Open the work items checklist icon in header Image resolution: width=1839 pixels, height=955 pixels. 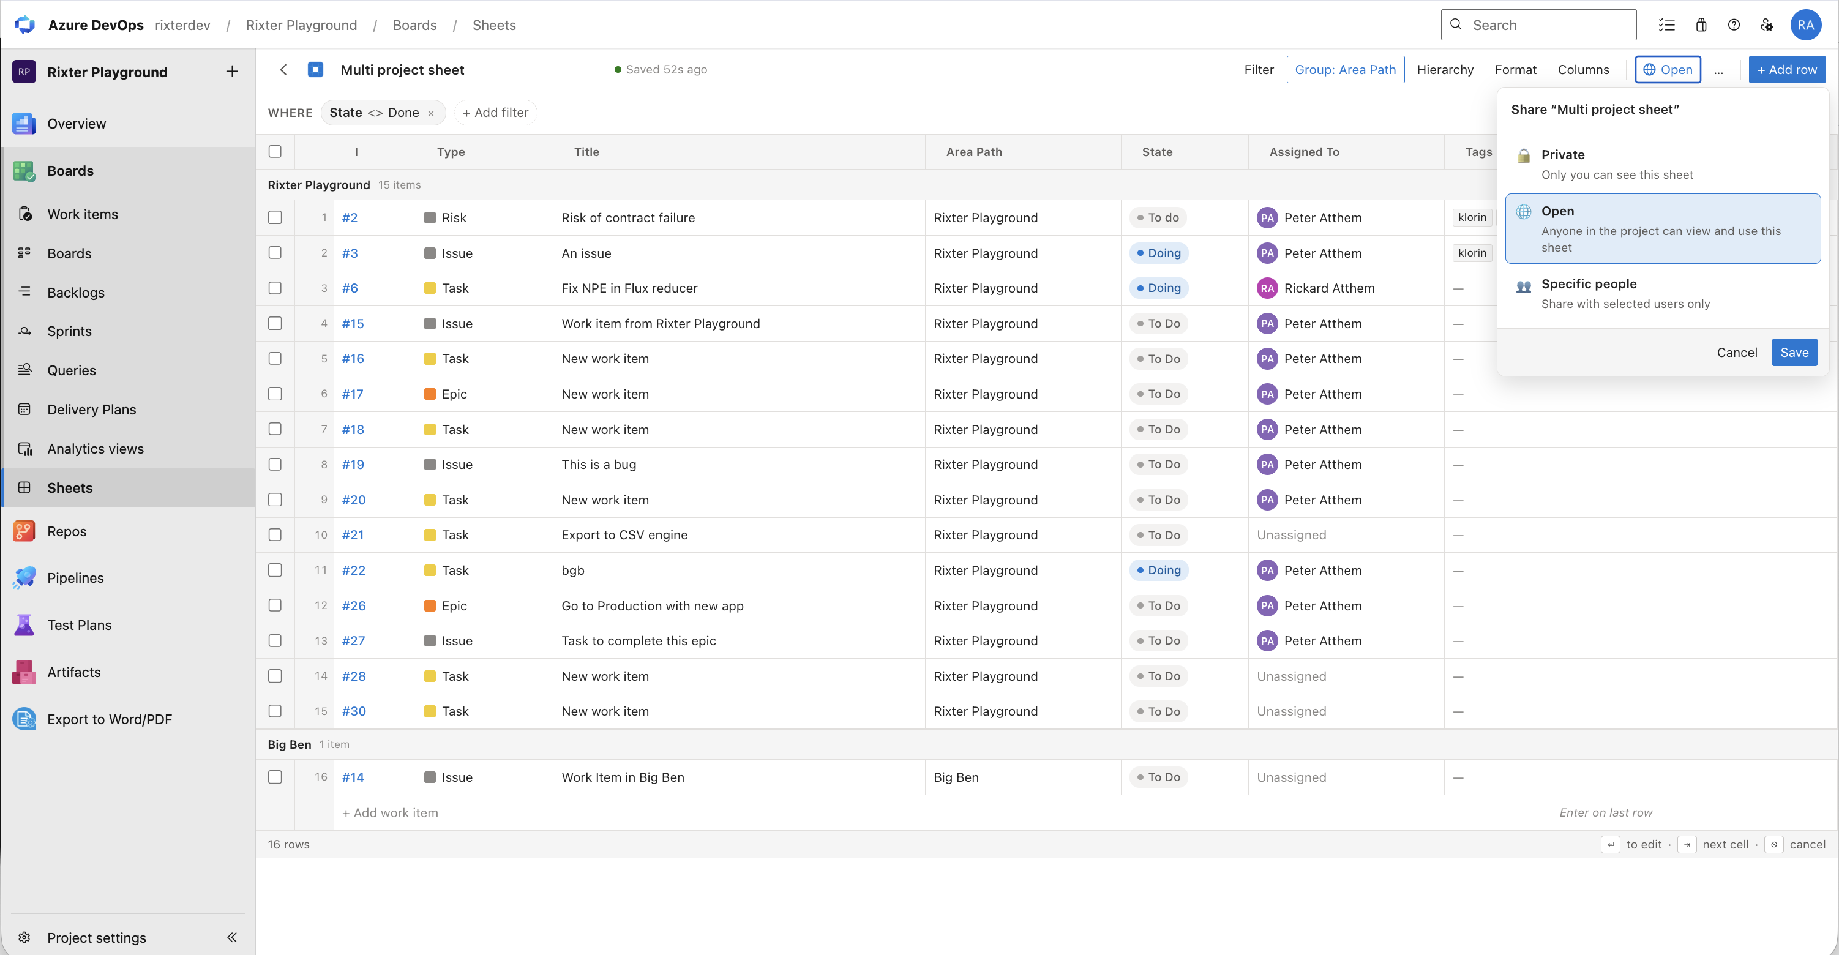point(1666,25)
